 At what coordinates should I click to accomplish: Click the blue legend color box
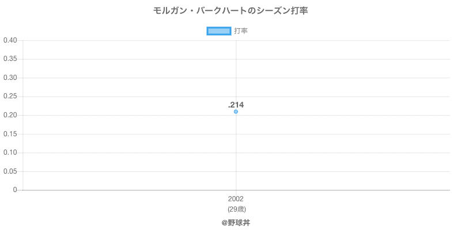pyautogui.click(x=218, y=31)
